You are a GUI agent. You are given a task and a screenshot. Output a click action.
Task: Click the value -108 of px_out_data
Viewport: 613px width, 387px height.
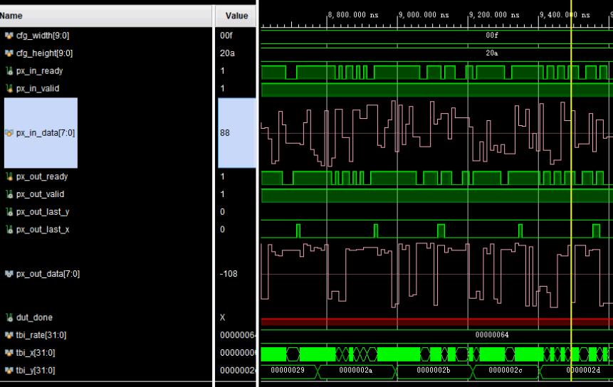point(229,274)
